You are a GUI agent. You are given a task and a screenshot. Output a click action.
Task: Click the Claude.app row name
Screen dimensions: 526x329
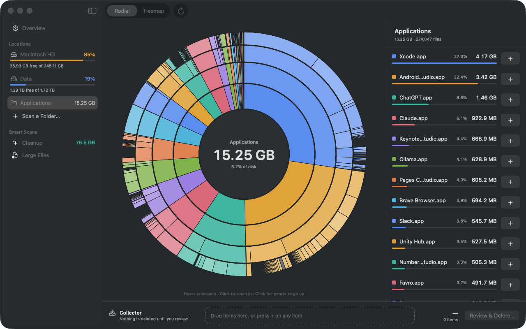tap(413, 118)
